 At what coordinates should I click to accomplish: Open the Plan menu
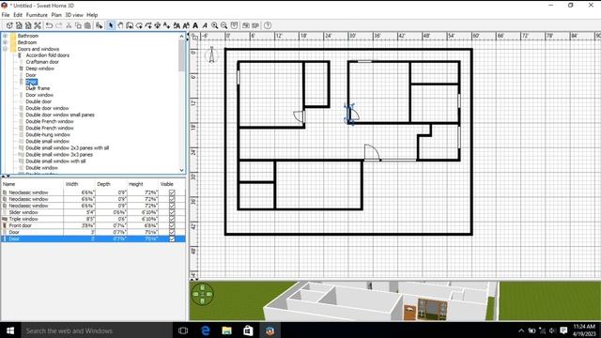tap(56, 15)
